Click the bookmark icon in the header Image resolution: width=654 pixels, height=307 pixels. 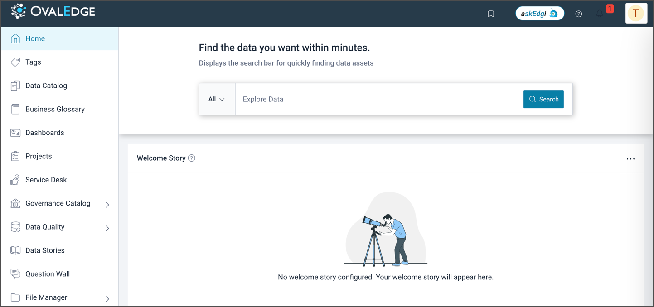(491, 14)
